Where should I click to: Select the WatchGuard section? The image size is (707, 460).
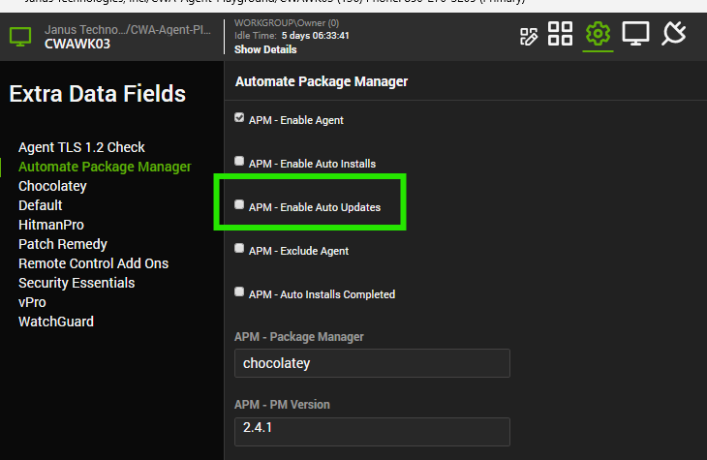tap(56, 322)
